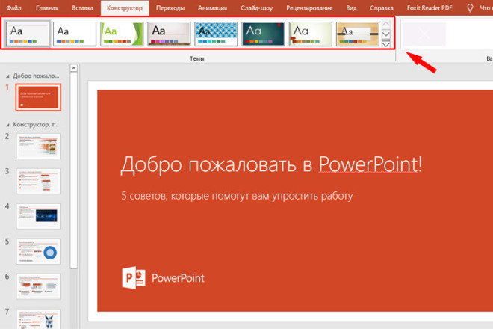
Task: Collapse the 'Конструктор, т...' section
Action: 7,125
